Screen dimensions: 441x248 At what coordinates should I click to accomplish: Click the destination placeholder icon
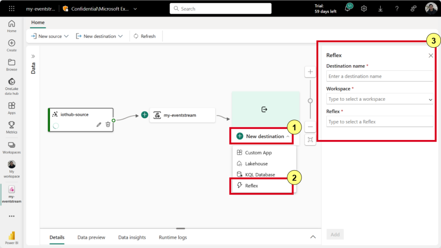tap(264, 109)
